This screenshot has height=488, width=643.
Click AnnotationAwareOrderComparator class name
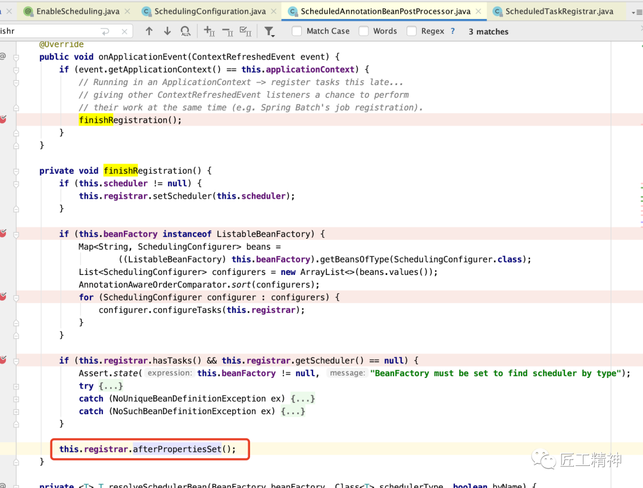[x=152, y=285]
